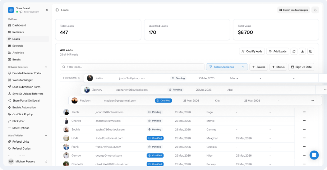This screenshot has width=327, height=170.
Task: Click the Qualify leads button
Action: click(x=252, y=51)
